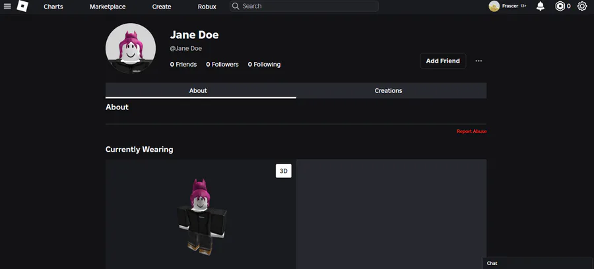Click the @Jane Doe username text

(186, 48)
